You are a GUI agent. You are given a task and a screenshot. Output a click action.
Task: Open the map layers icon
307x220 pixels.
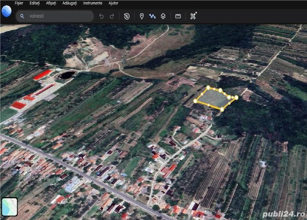click(x=163, y=16)
